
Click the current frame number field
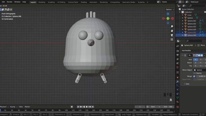click(140, 107)
